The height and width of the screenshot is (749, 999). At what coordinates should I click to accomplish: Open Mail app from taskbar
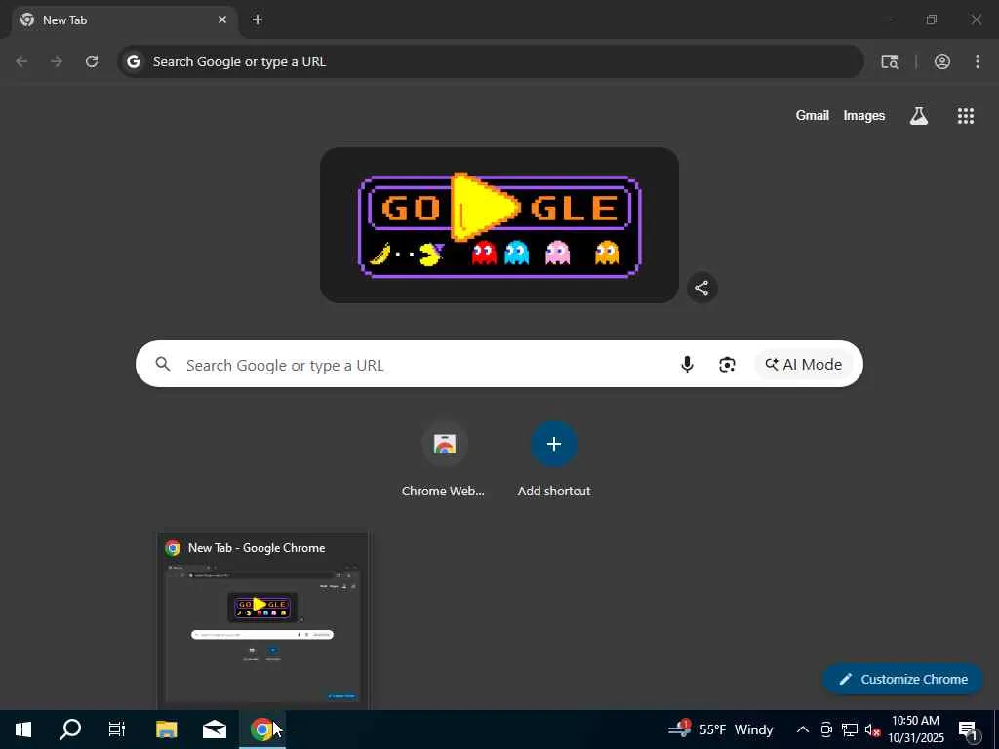pos(214,729)
